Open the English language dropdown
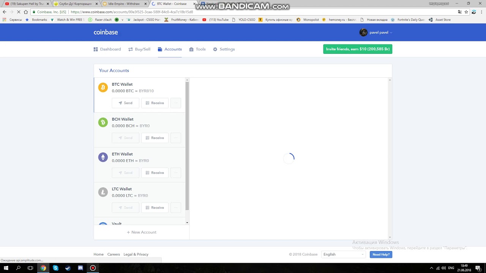 [x=344, y=254]
